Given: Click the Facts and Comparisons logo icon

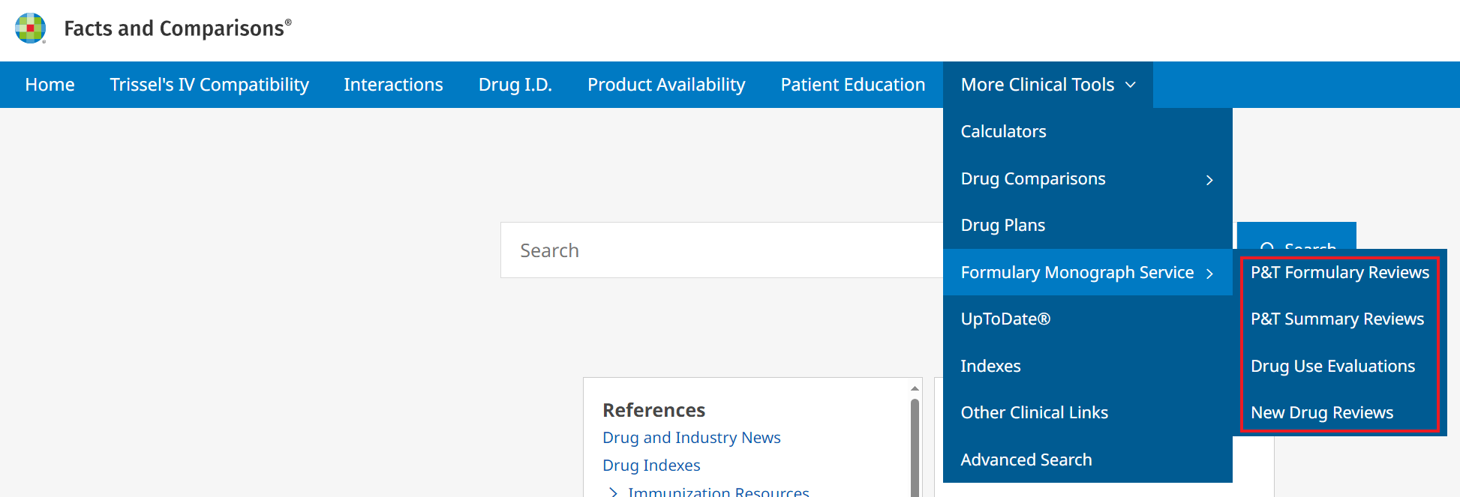Looking at the screenshot, I should click(x=30, y=28).
